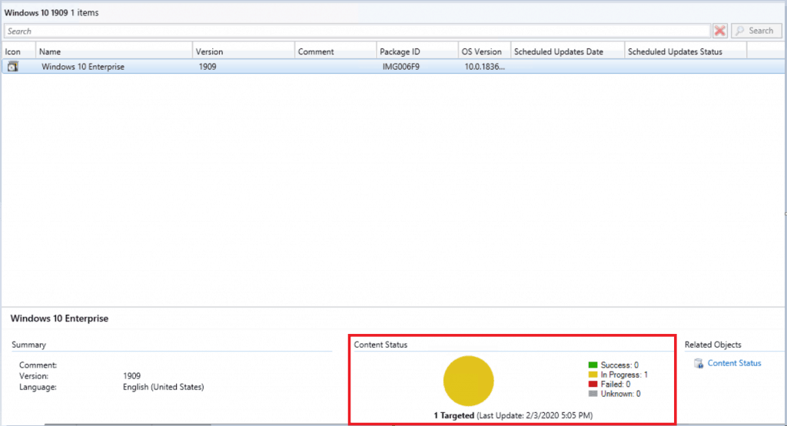Click the red Failed legend swatch
Viewport: 787px width, 426px height.
click(593, 384)
